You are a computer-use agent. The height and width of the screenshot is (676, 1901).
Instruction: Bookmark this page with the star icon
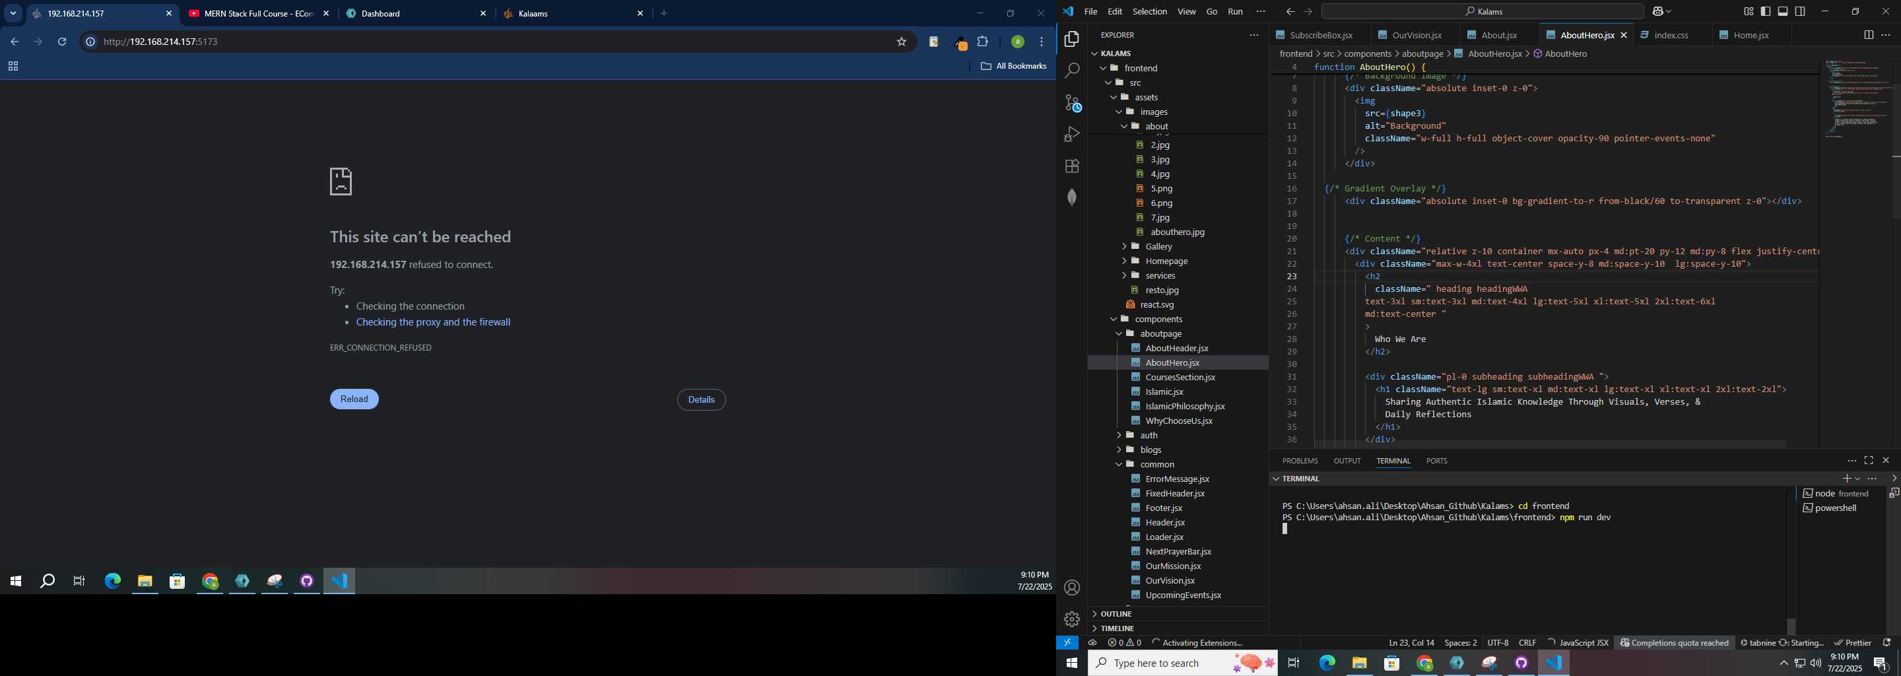[x=901, y=42]
